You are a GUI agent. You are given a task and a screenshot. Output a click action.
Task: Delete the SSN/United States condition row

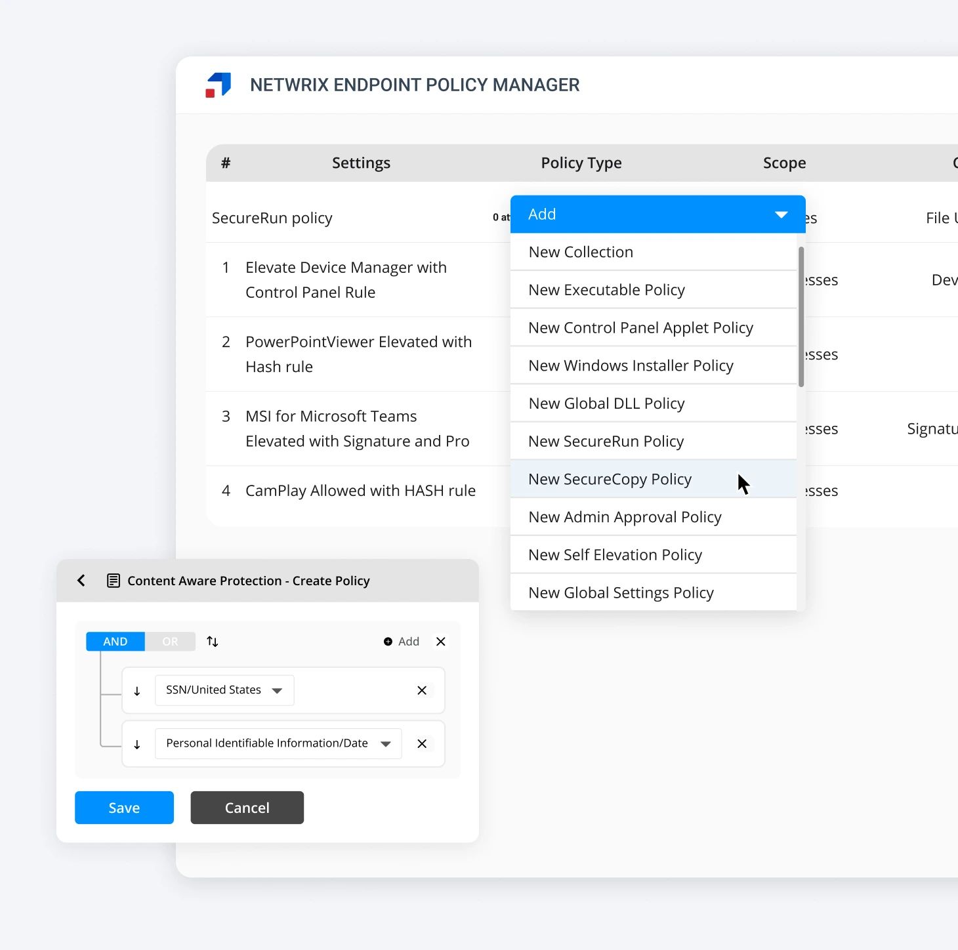pos(422,690)
